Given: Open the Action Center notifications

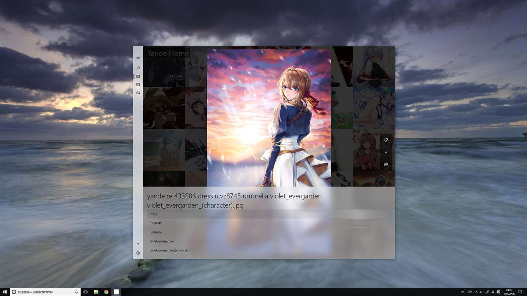Looking at the screenshot, I should click(520, 292).
